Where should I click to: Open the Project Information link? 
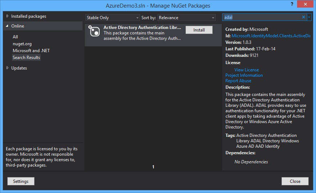(x=244, y=75)
